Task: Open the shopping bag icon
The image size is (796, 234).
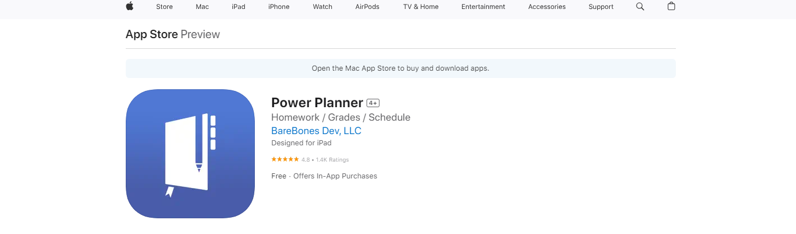Action: pyautogui.click(x=671, y=7)
